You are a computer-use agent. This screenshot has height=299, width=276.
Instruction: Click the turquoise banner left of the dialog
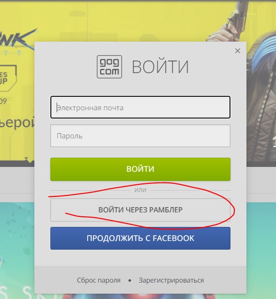tap(17, 248)
